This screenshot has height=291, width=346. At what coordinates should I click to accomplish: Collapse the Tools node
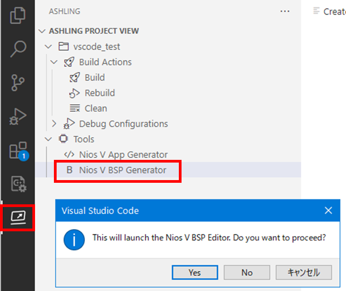49,139
